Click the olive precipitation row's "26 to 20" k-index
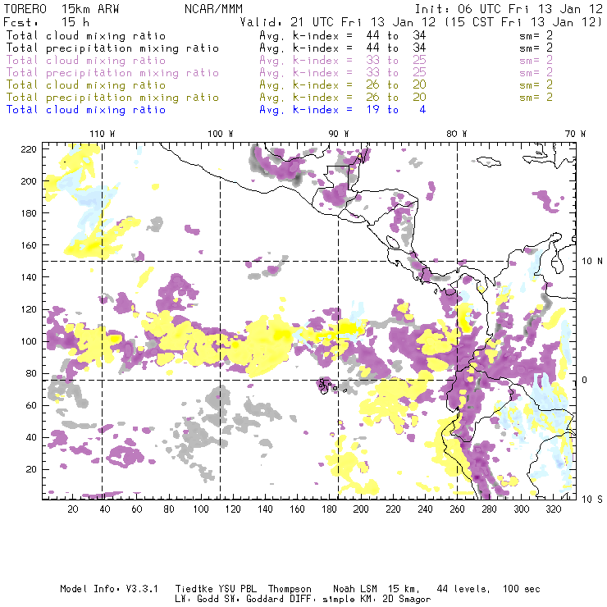The image size is (607, 607). (x=396, y=97)
